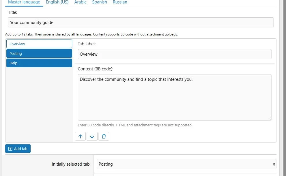Click the 'Title:' label text
This screenshot has height=176, width=286.
coord(13,12)
